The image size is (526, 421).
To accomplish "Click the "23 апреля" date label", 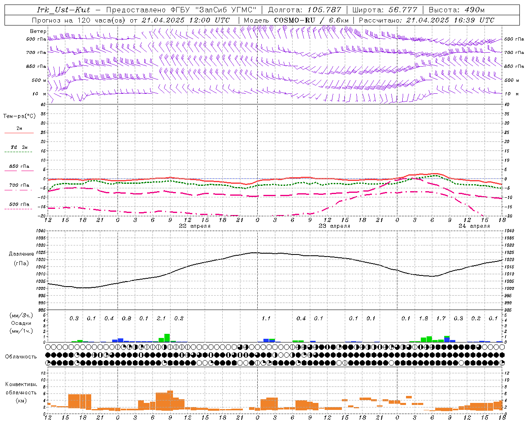I will (x=335, y=226).
